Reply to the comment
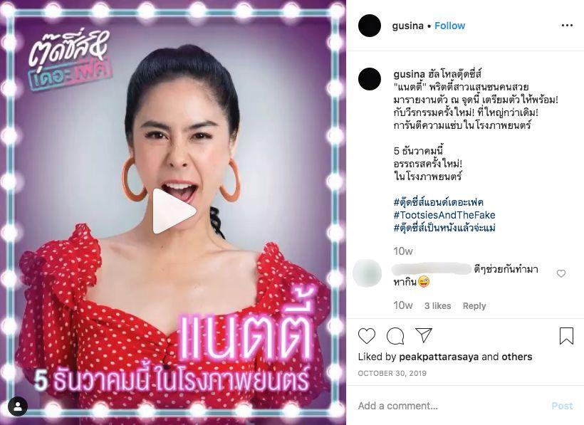The width and height of the screenshot is (584, 425). (474, 306)
